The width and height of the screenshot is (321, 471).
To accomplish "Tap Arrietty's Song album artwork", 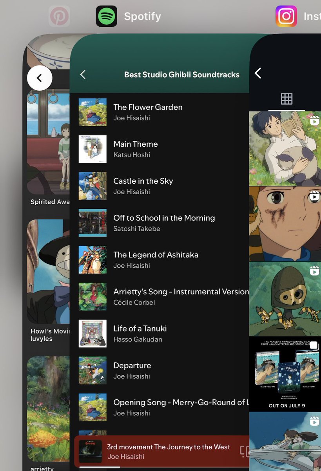I will point(92,296).
